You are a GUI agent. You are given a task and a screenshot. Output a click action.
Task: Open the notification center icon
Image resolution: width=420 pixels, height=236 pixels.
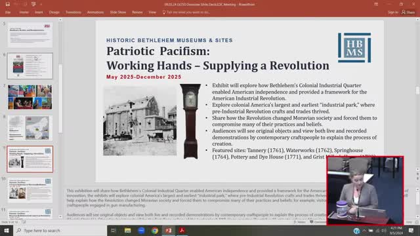(x=411, y=230)
